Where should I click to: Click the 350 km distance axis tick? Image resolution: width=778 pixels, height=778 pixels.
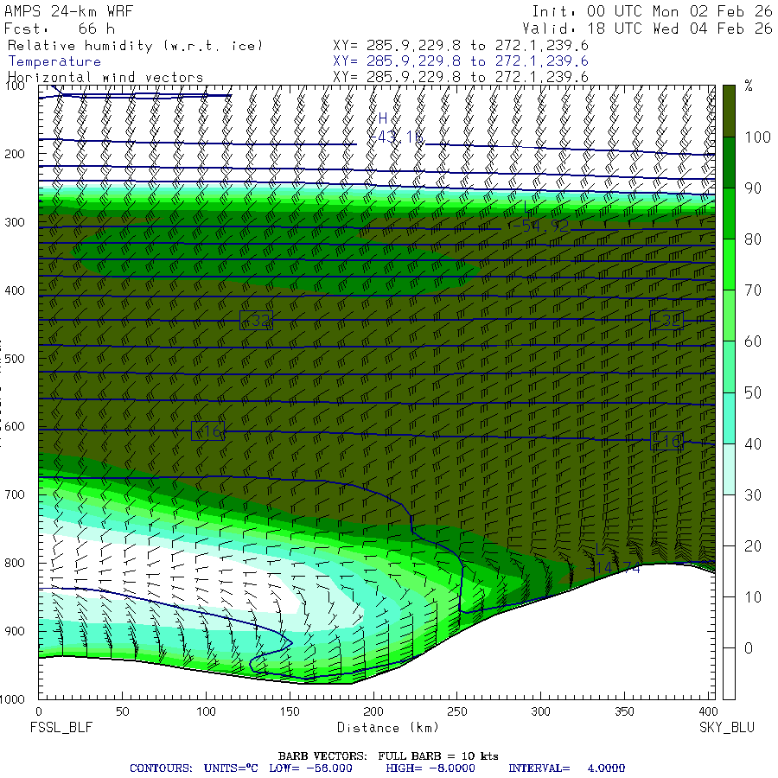624,711
